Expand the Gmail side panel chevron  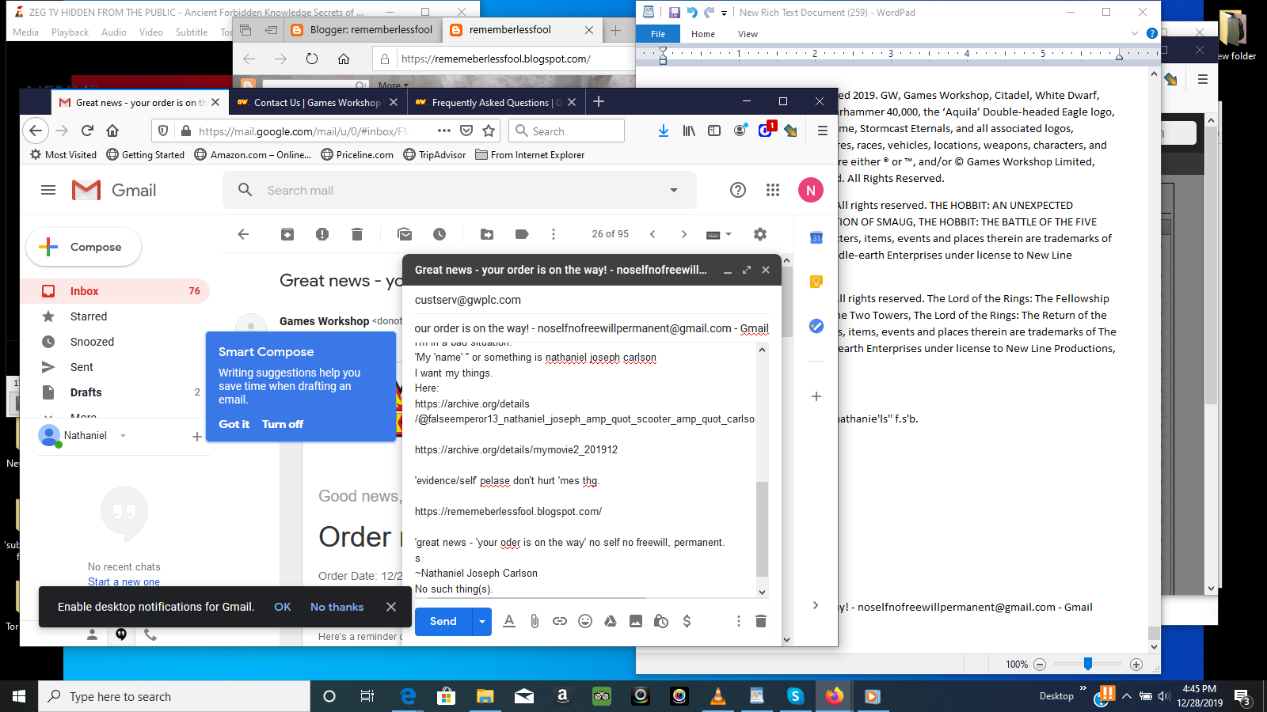[x=816, y=605]
